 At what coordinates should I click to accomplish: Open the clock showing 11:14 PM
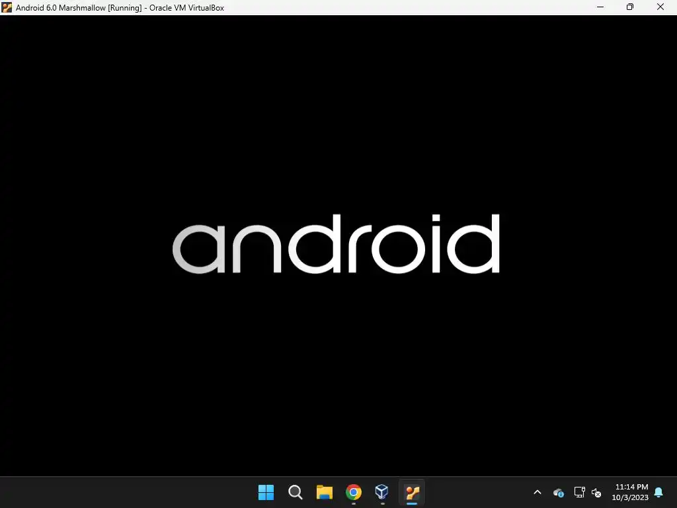pyautogui.click(x=631, y=487)
